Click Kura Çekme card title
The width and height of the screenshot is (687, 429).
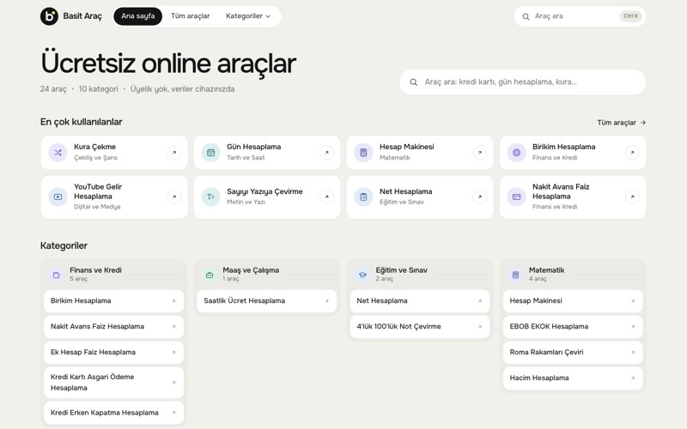(95, 147)
